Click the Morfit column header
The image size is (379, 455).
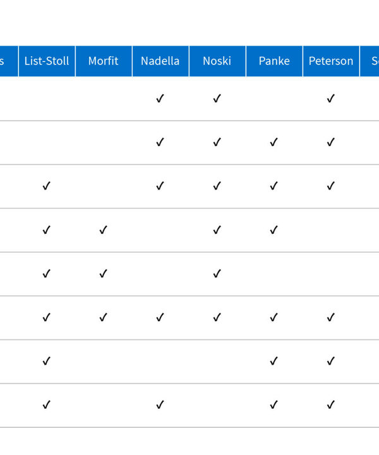104,61
